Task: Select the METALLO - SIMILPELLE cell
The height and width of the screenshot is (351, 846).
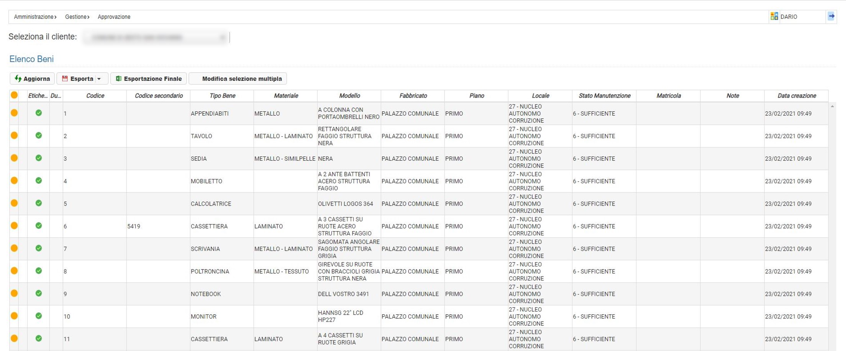Action: (285, 158)
